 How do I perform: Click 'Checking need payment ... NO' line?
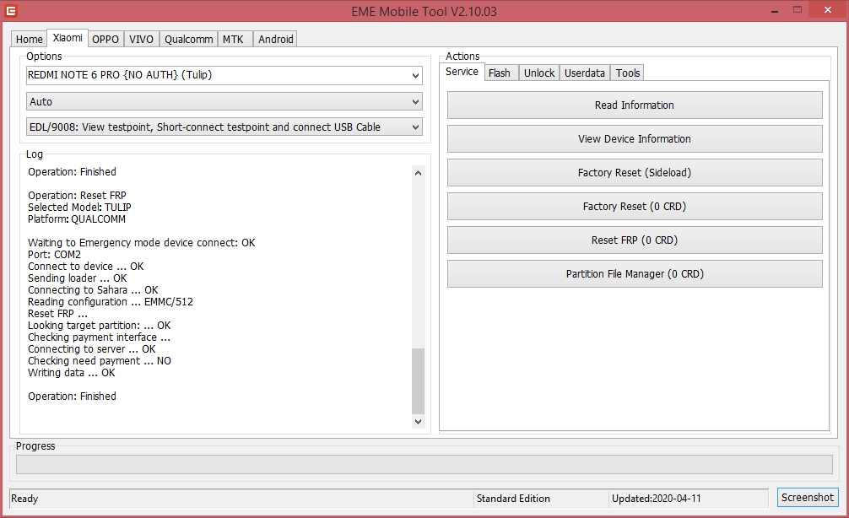[100, 361]
